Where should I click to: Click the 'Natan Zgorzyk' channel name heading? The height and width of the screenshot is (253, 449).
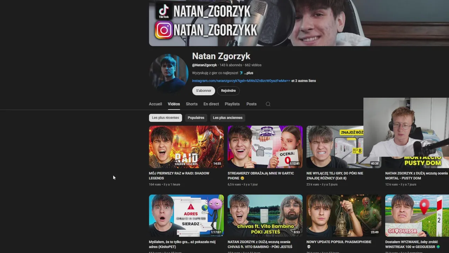pyautogui.click(x=221, y=56)
